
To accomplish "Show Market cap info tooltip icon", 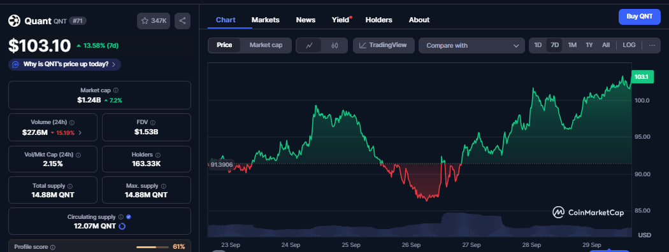I will [116, 90].
